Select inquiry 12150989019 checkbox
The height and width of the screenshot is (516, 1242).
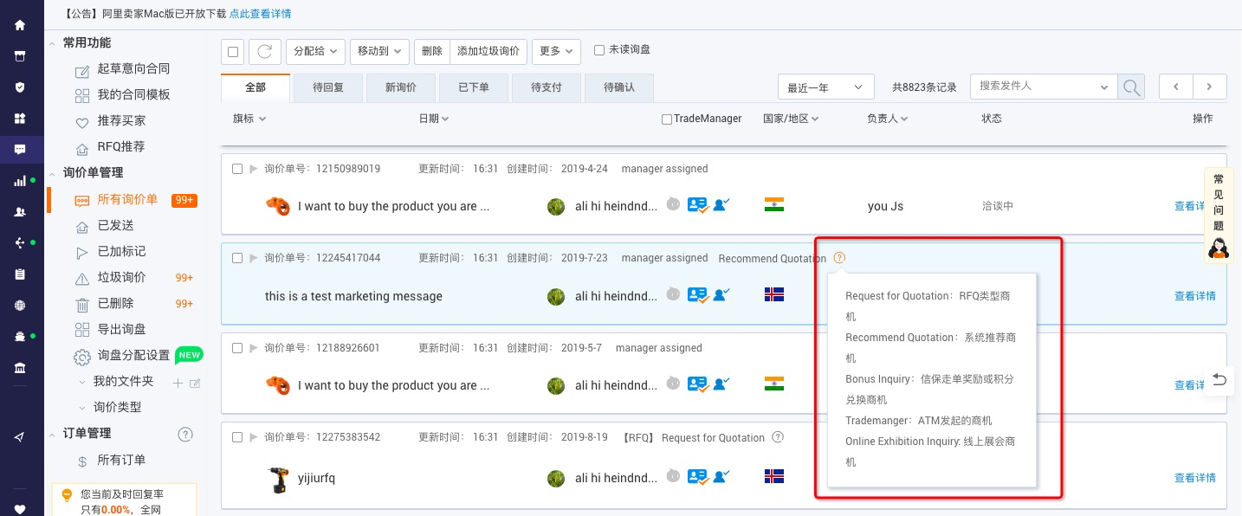click(237, 169)
